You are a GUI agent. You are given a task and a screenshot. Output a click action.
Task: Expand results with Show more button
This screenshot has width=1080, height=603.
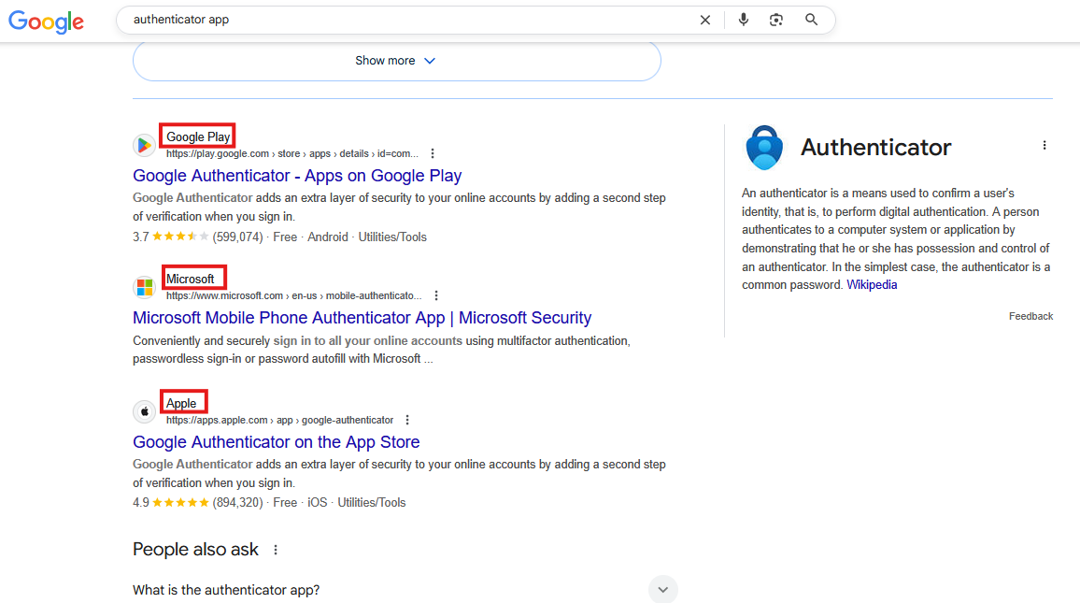(x=397, y=61)
